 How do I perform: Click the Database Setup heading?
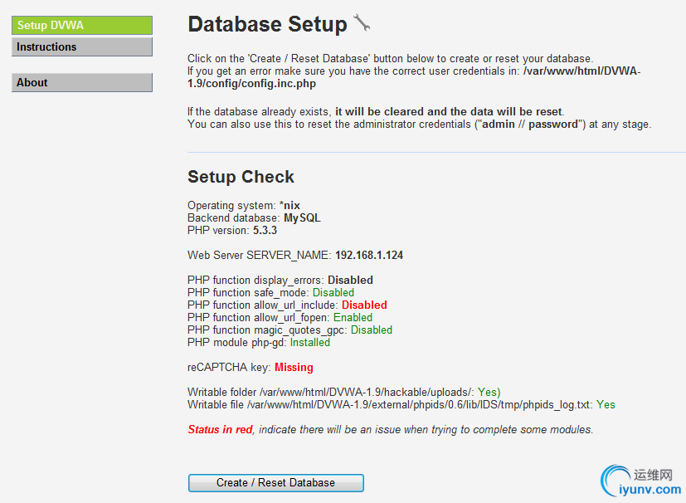(x=267, y=23)
